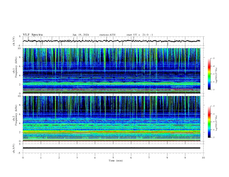Click the "start UT = 21:0 :1" text
The width and height of the screenshot is (229, 177).
click(x=140, y=35)
